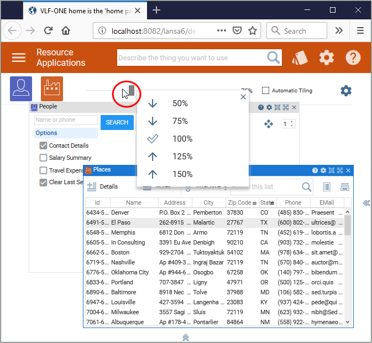Decrement the People panel number stepper
This screenshot has width=372, height=343.
pyautogui.click(x=291, y=126)
